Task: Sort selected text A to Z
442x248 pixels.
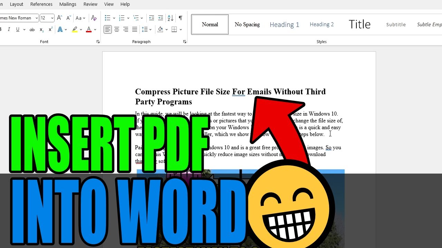Action: [170, 18]
